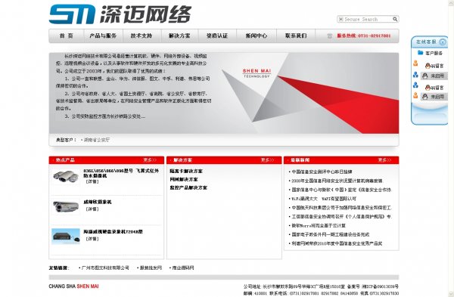Open the 隔离卡解决方案 link
Image resolution: width=454 pixels, height=297 pixels.
point(186,172)
